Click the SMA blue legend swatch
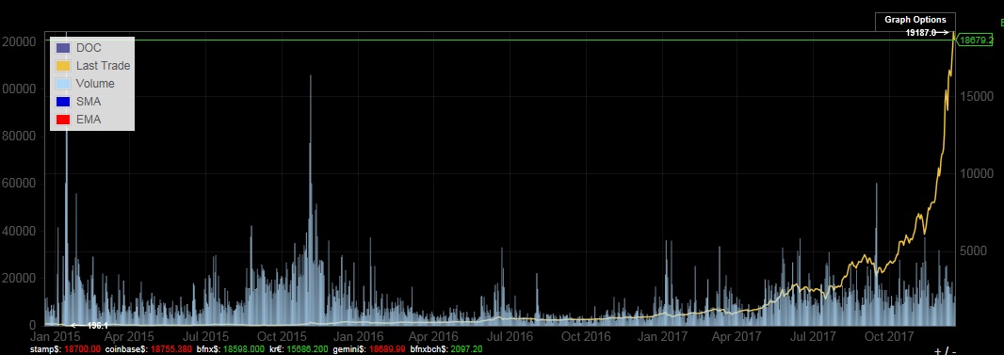Viewport: 1004px width, 355px height. point(63,102)
